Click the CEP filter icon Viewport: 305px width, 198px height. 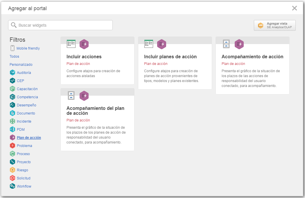12,81
